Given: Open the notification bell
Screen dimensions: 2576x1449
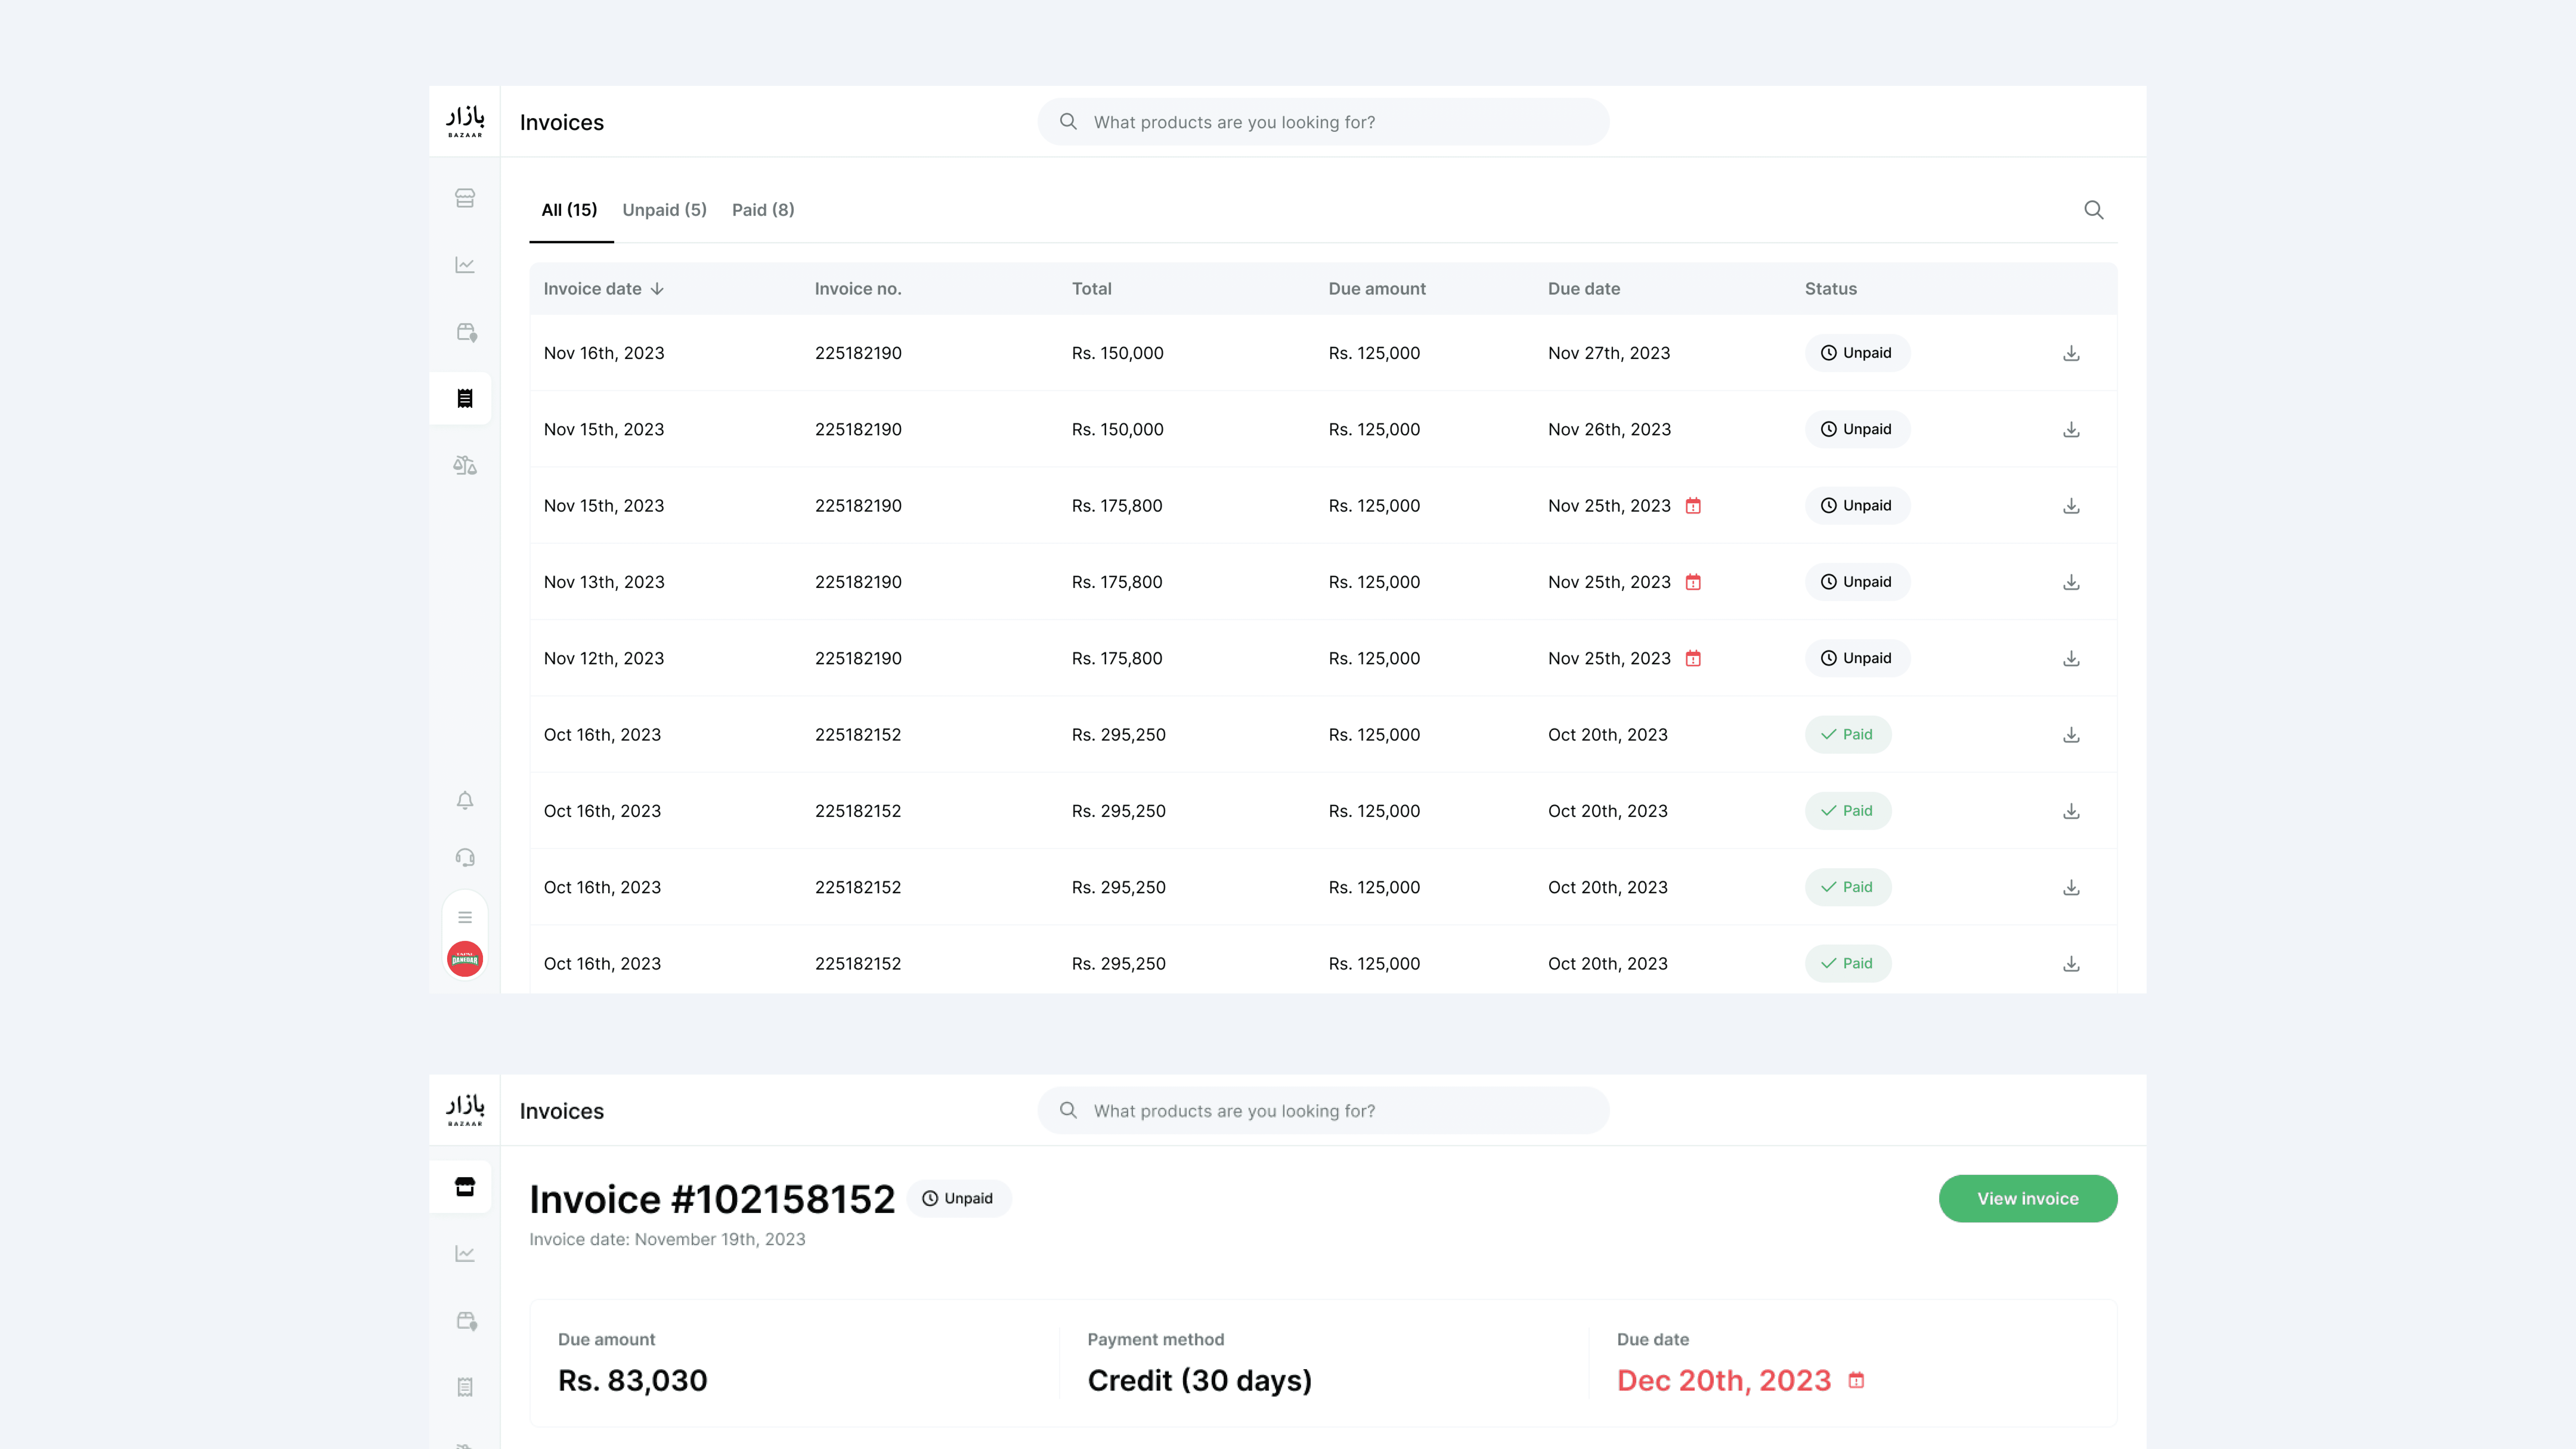Looking at the screenshot, I should click(x=465, y=800).
